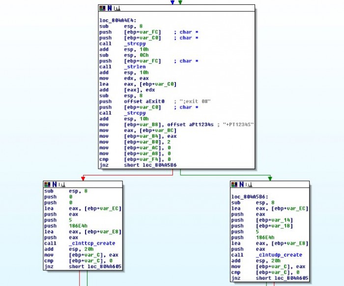Viewport: 344px width, 286px height.
Task: Open node color picker on loc_804A4E4 block
Action: coord(102,8)
